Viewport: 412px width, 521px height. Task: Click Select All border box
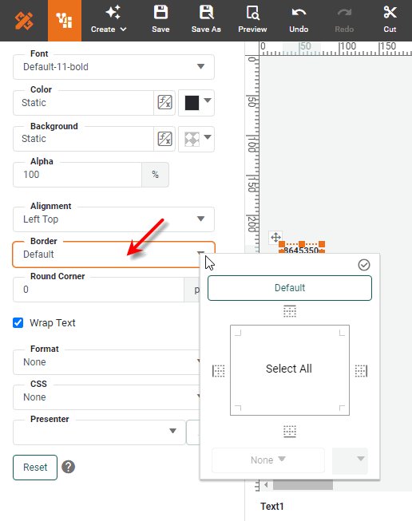[x=290, y=370]
